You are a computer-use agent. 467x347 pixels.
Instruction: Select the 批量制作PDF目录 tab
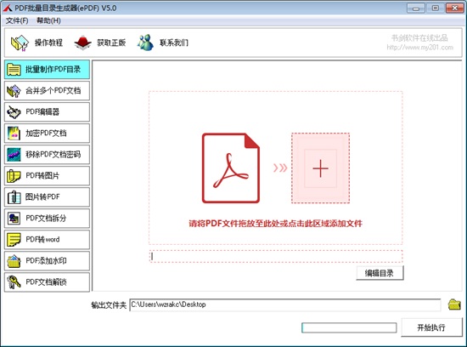coord(47,70)
